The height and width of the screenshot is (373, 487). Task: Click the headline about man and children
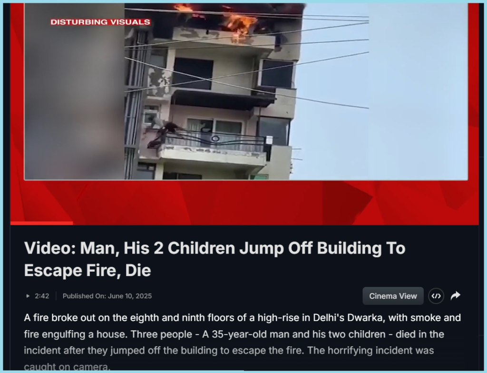214,259
